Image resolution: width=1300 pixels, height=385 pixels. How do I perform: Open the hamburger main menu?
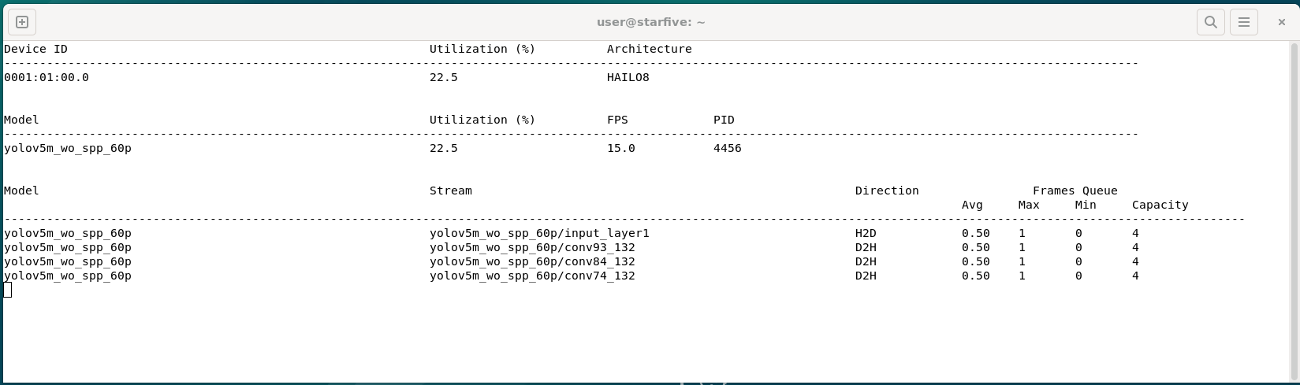coord(1243,22)
